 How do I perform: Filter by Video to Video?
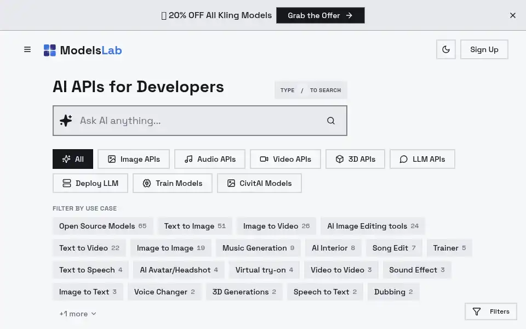[341, 270]
